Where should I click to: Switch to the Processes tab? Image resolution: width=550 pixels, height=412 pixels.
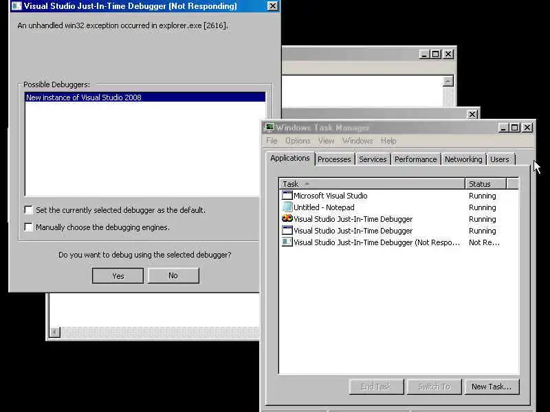334,159
